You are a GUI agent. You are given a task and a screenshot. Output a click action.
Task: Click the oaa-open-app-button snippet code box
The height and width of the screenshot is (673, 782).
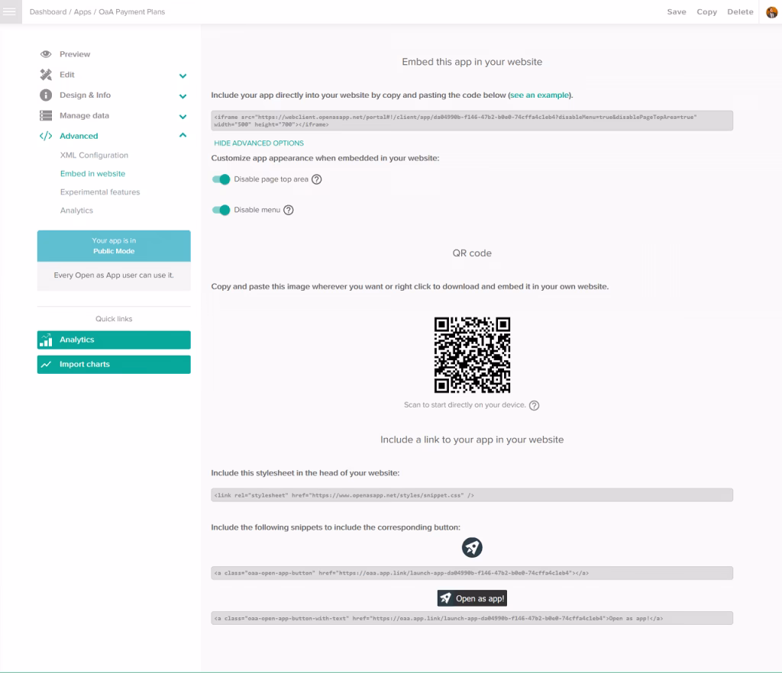[472, 573]
